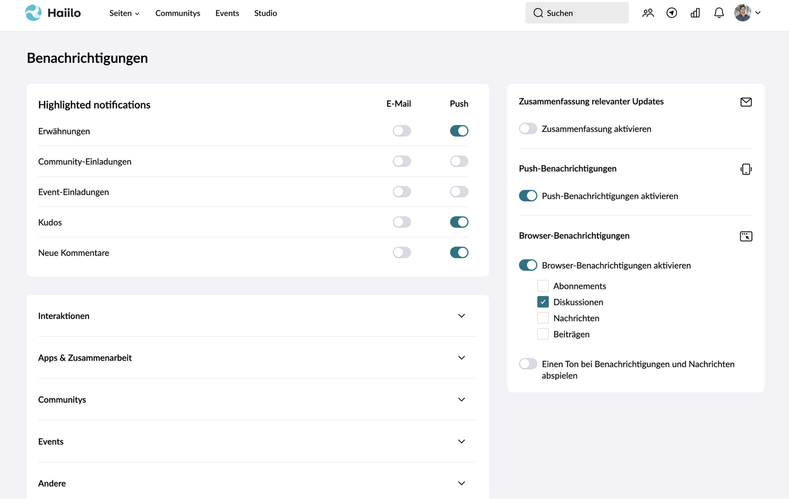The image size is (789, 499).
Task: Toggle Zusammenfassung aktivieren switch
Action: pyautogui.click(x=528, y=129)
